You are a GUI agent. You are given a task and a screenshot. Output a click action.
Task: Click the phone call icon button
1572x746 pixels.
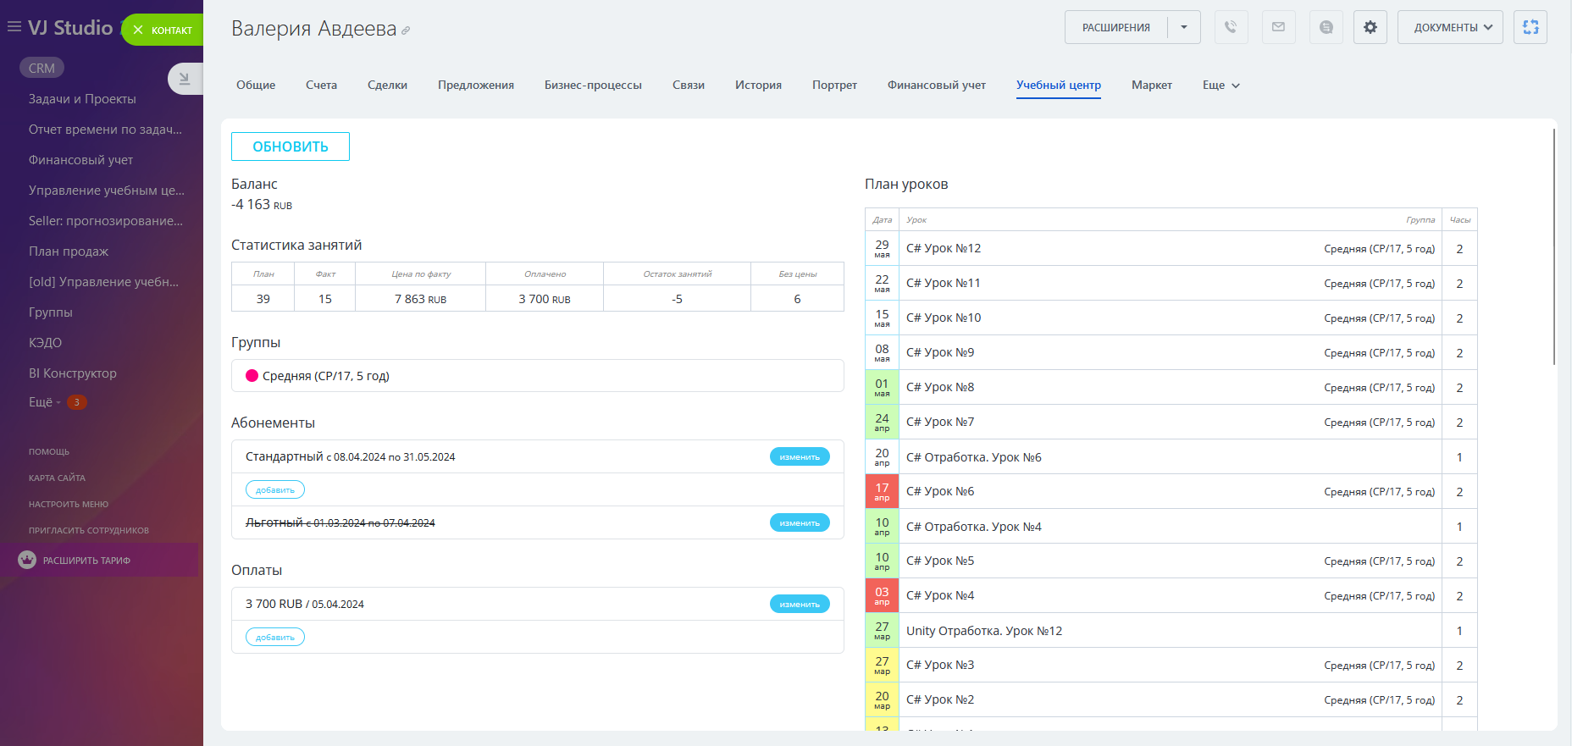click(1231, 27)
